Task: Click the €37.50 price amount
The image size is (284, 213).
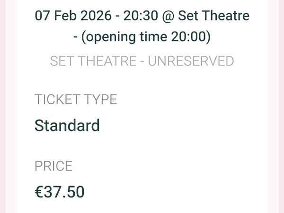Action: (x=60, y=192)
